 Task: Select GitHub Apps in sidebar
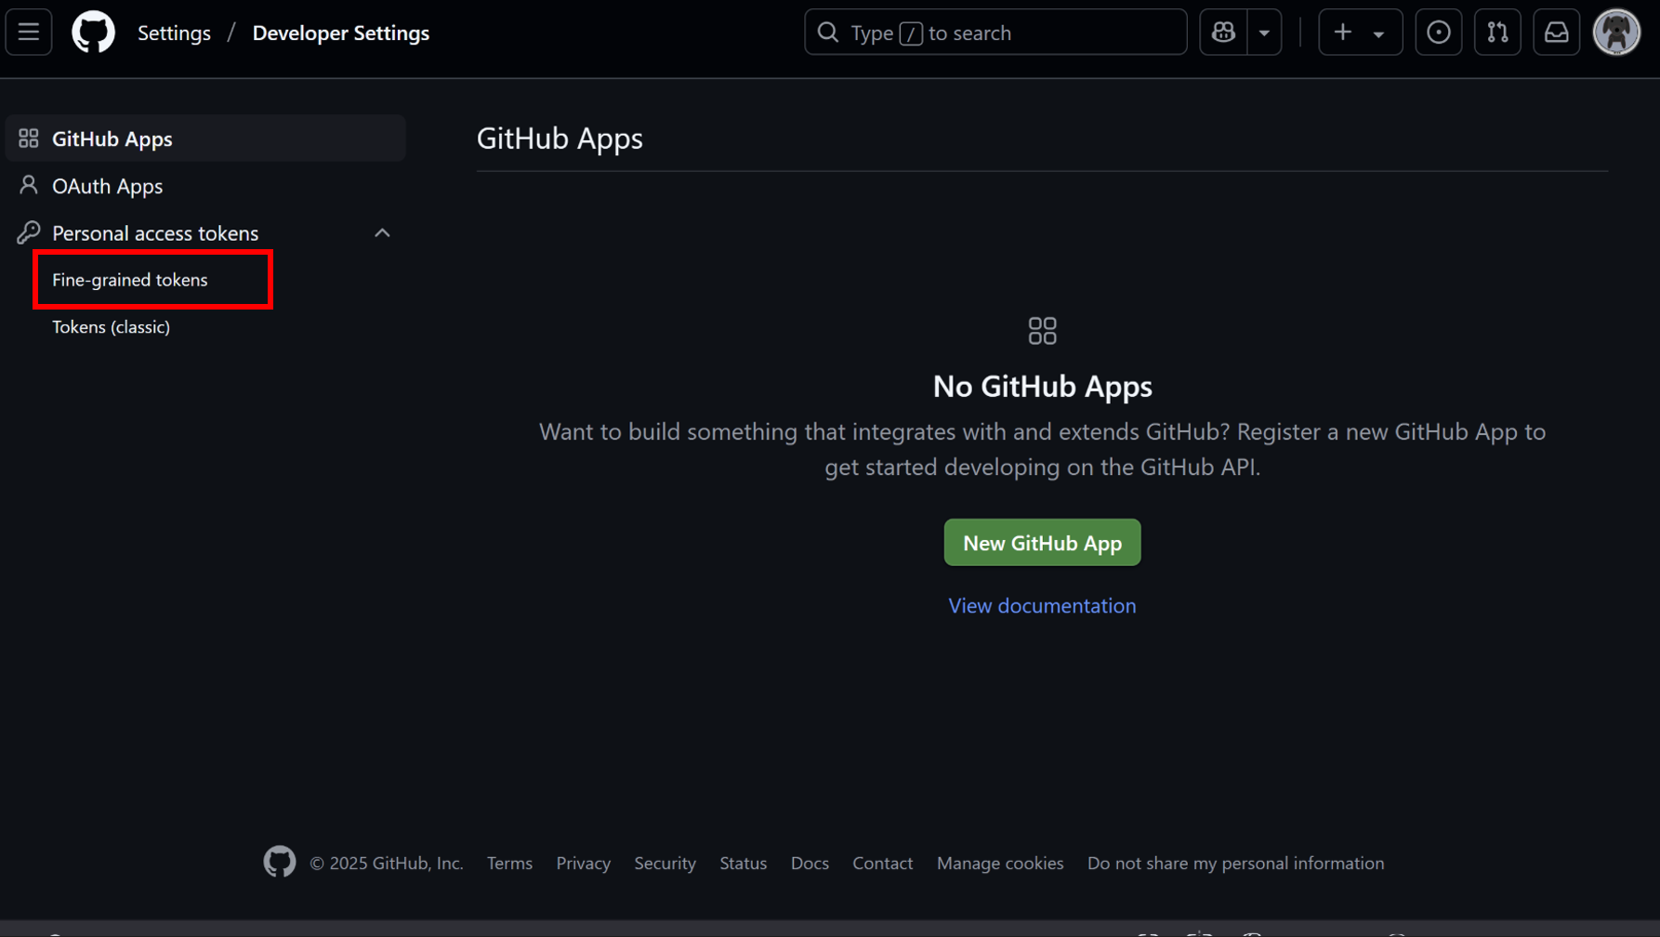112,139
